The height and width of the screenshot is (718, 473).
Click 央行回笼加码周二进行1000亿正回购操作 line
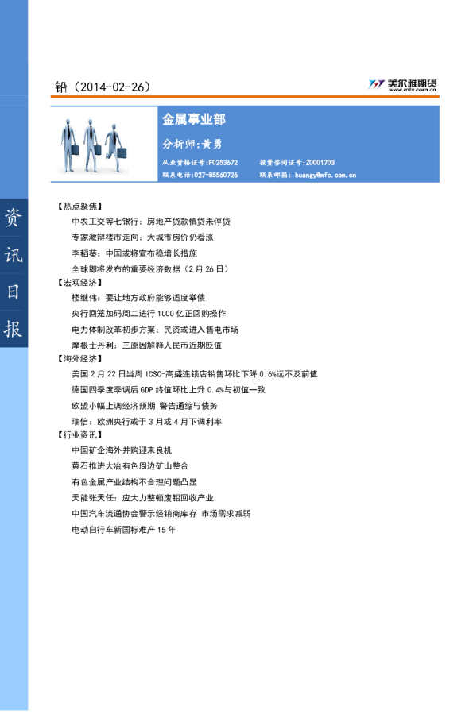[x=149, y=314]
